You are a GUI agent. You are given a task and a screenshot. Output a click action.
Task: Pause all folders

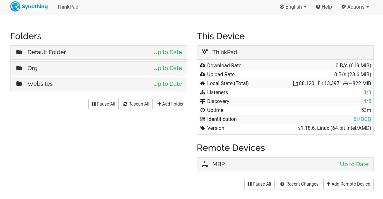click(x=103, y=104)
